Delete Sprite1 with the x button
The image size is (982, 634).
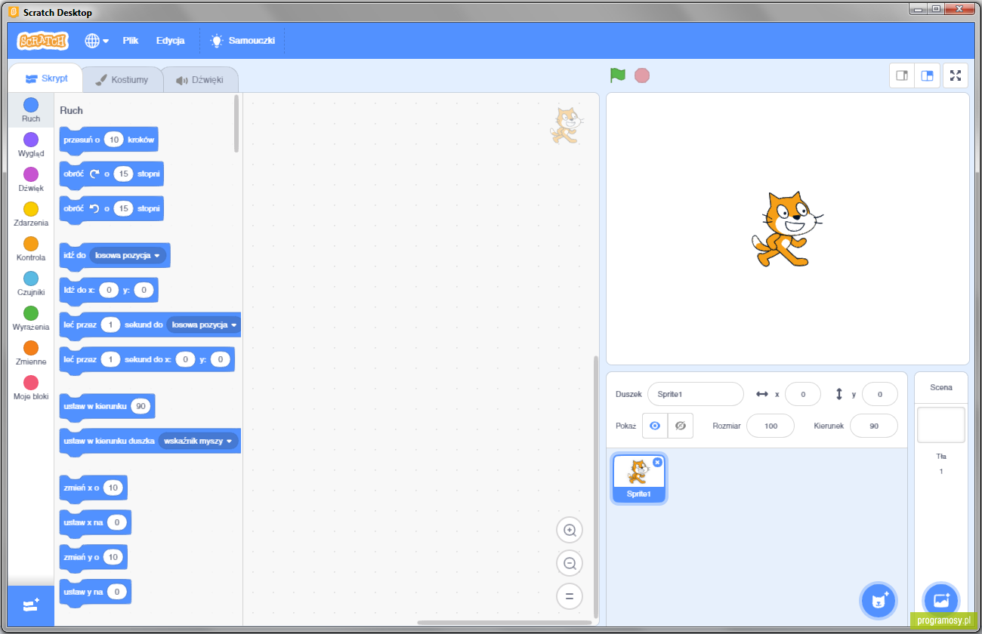(x=657, y=462)
